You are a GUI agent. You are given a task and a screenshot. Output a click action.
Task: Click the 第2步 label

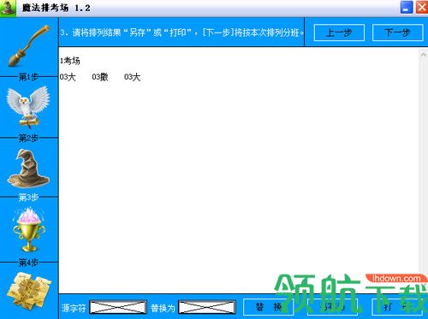28,139
